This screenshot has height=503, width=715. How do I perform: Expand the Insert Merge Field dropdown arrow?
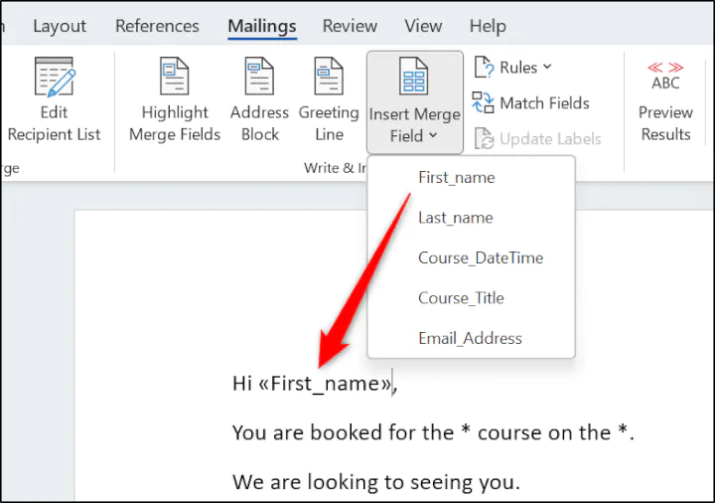pyautogui.click(x=433, y=135)
